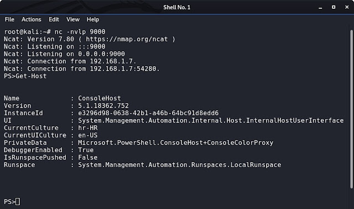Click the CurrentCulture value hr-HR

tap(88, 128)
